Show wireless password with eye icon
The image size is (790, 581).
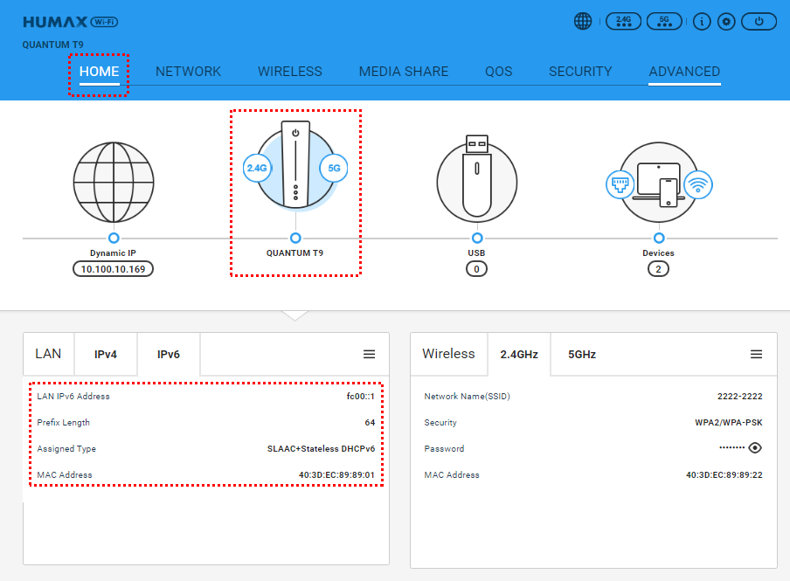755,447
